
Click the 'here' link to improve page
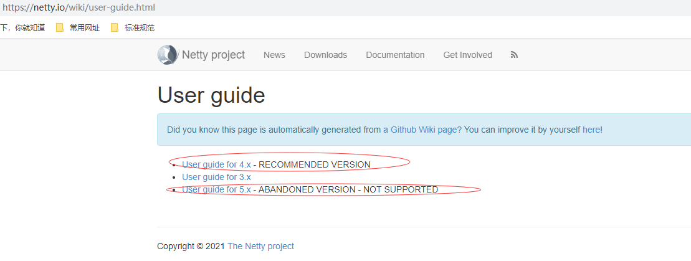pyautogui.click(x=591, y=130)
